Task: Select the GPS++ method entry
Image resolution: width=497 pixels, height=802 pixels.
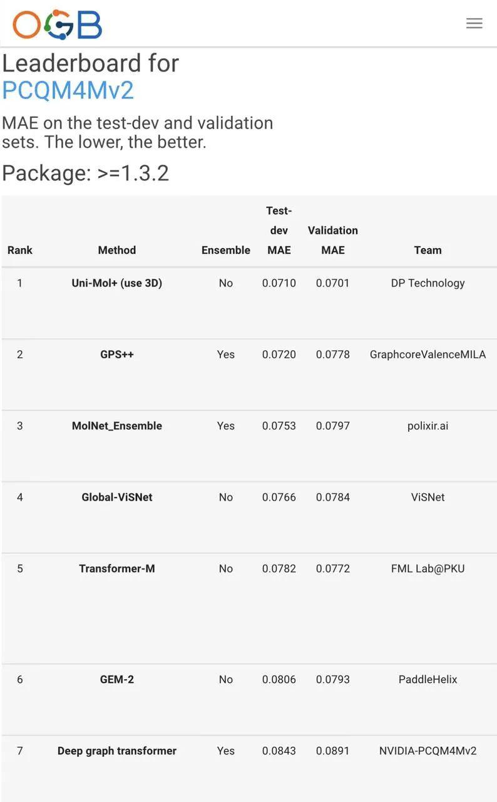Action: (x=117, y=355)
